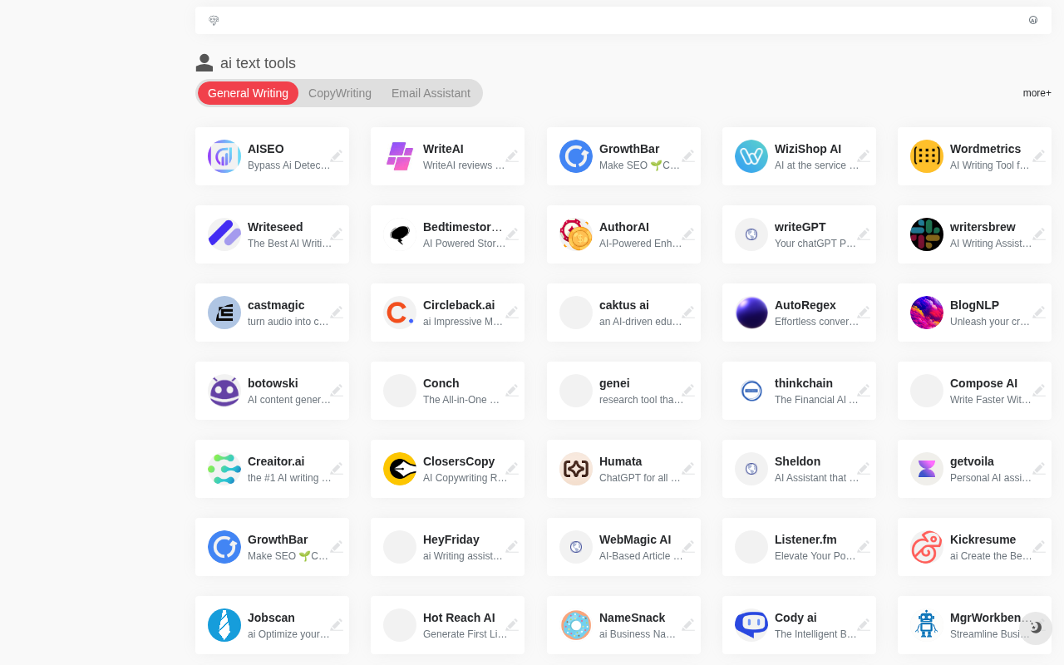The height and width of the screenshot is (665, 1064).
Task: Click the Cody ai logo icon
Action: click(751, 625)
